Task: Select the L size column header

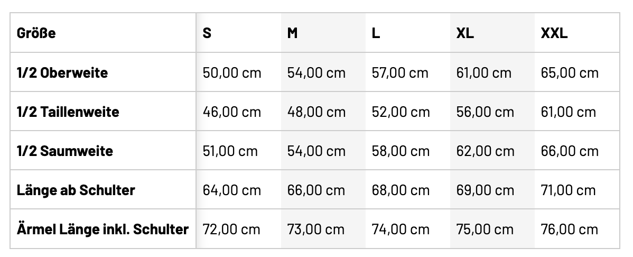Action: tap(376, 33)
